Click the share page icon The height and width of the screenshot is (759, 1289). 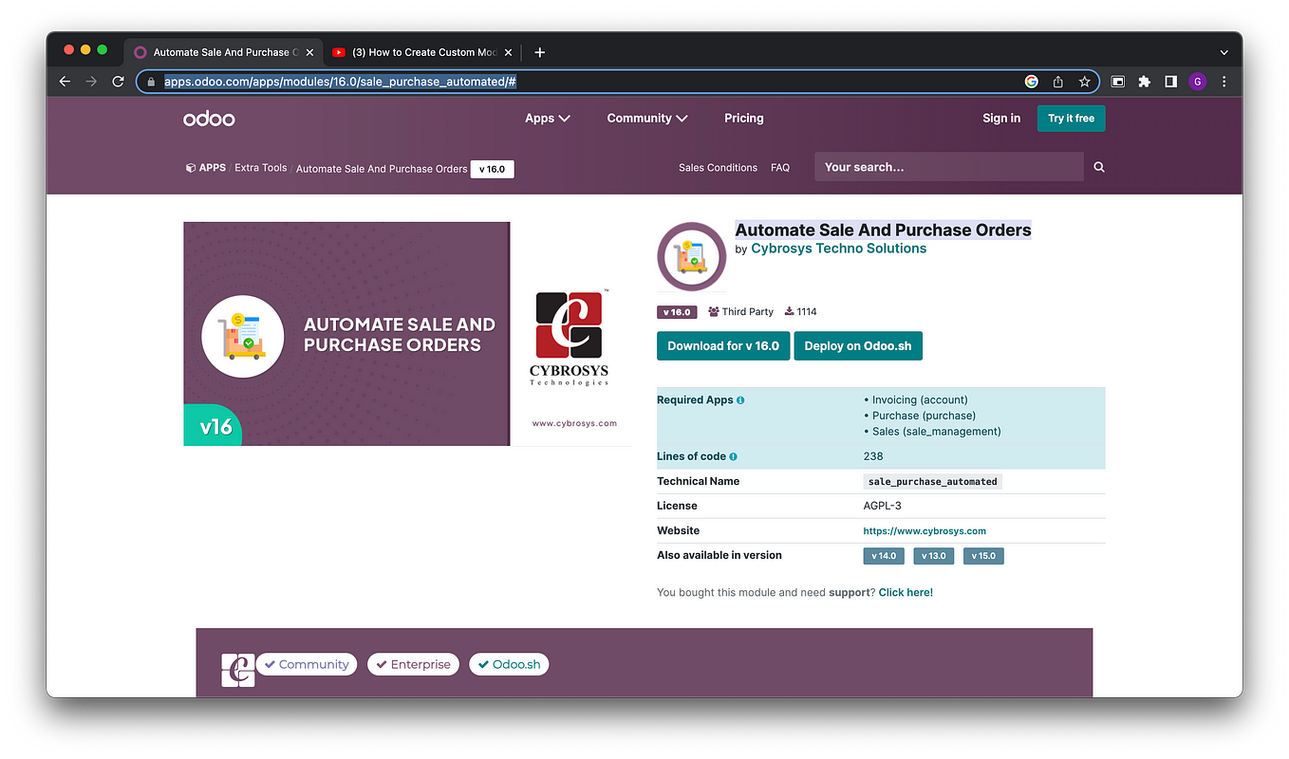1057,82
